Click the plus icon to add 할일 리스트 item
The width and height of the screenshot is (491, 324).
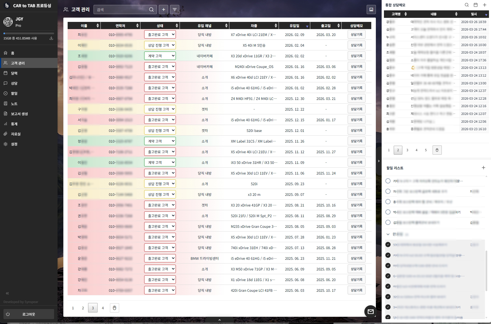484,168
